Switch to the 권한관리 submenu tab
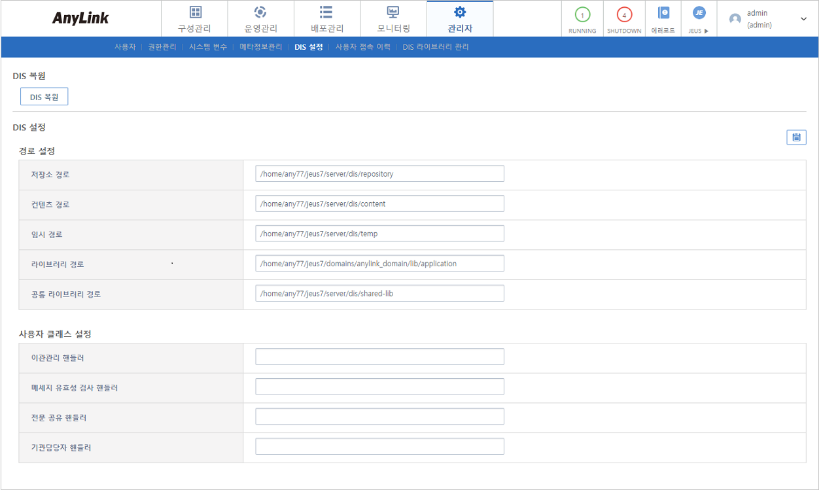This screenshot has height=492, width=821. (x=162, y=47)
